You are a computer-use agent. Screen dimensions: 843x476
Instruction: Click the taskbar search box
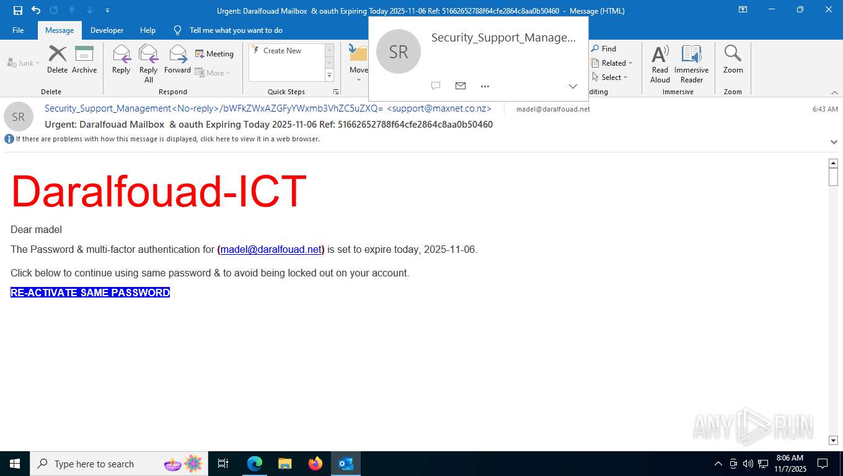[120, 464]
